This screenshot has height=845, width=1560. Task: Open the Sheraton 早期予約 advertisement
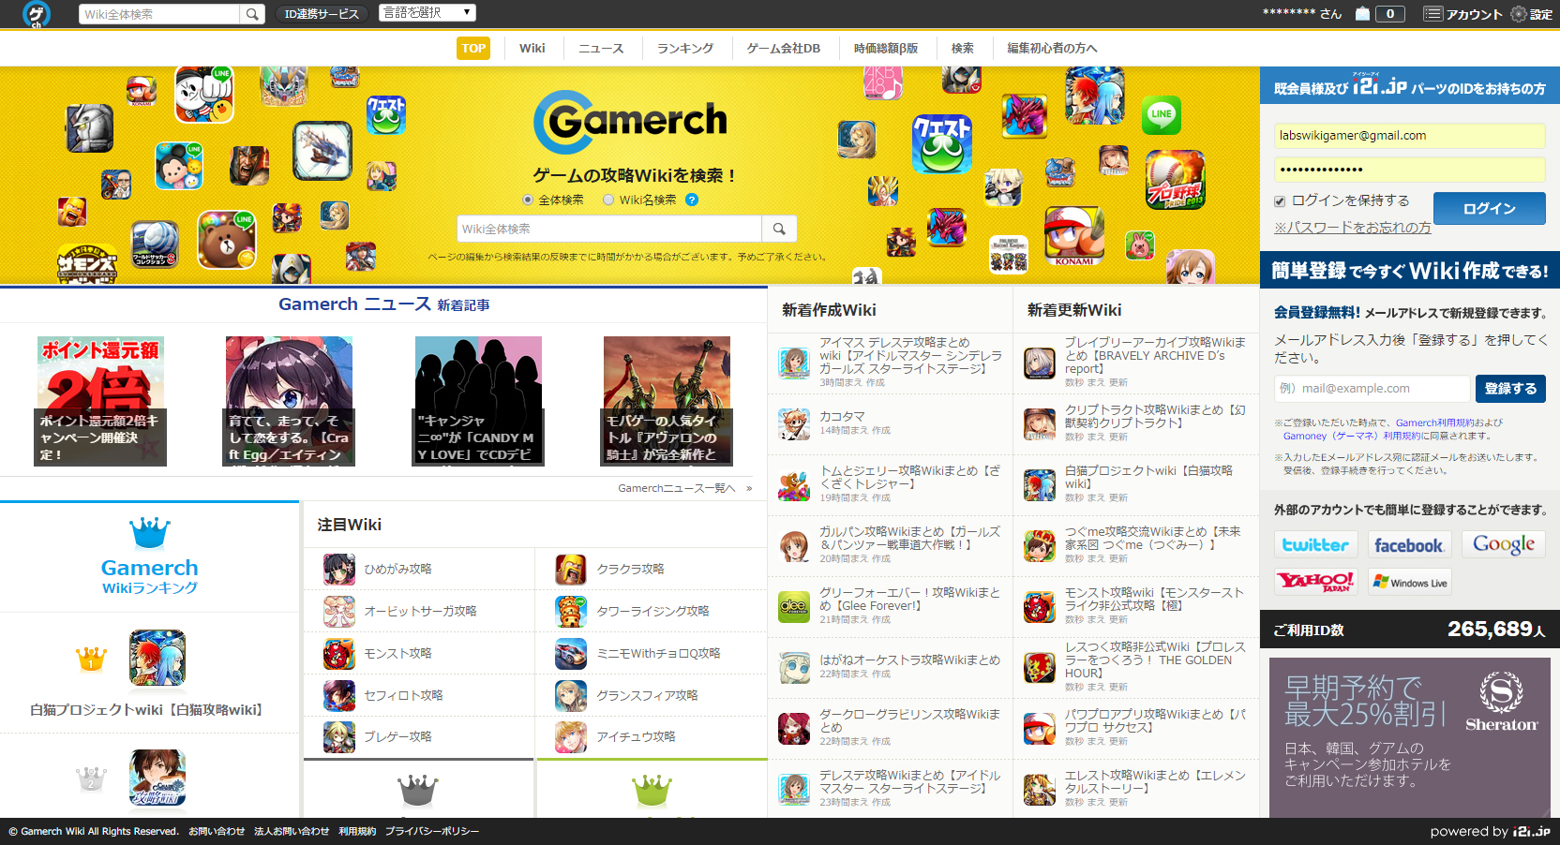pyautogui.click(x=1409, y=737)
